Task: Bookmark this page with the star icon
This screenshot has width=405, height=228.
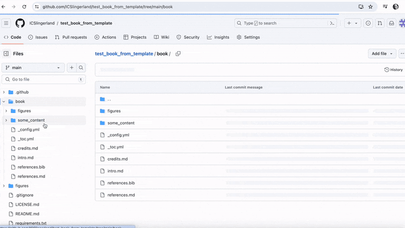Action: point(371,7)
